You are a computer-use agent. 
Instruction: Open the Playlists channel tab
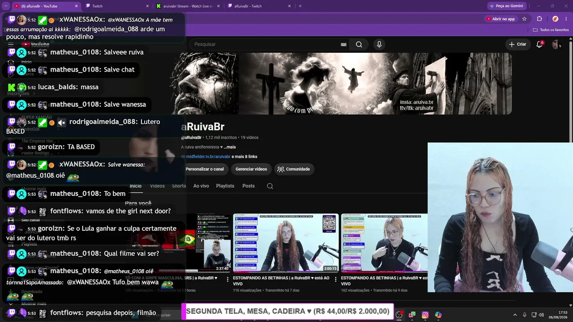tap(225, 186)
